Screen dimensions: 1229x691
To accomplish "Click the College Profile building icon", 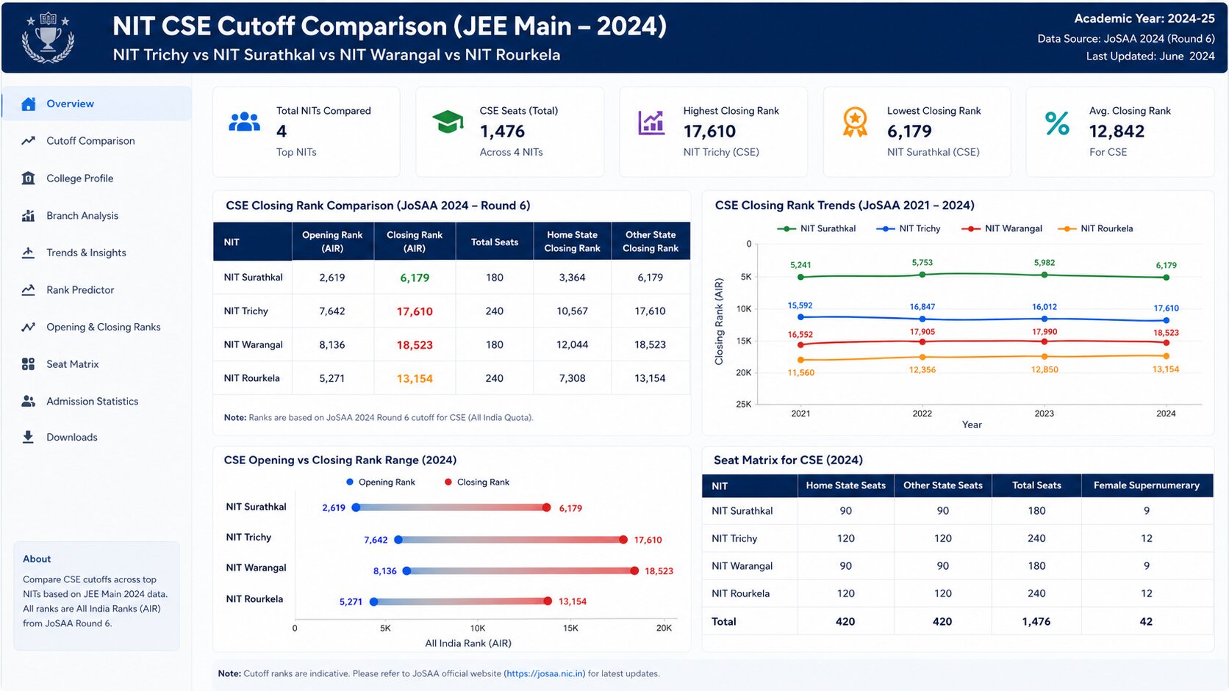I will [29, 178].
